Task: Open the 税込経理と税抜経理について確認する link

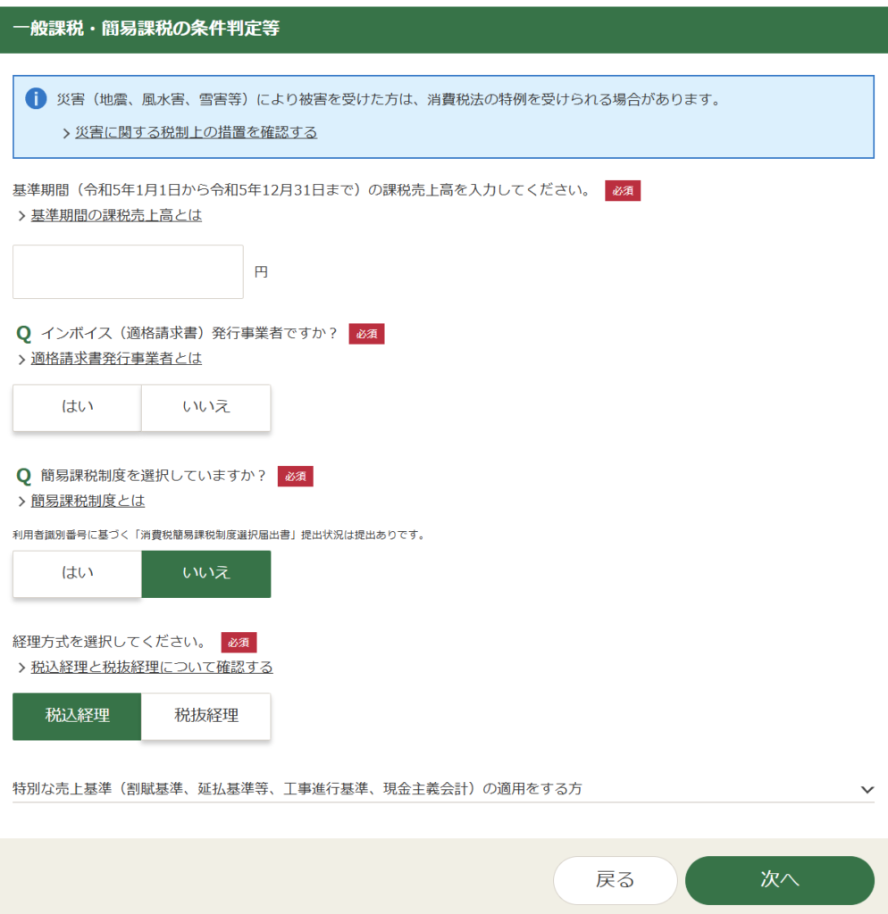Action: (x=152, y=668)
